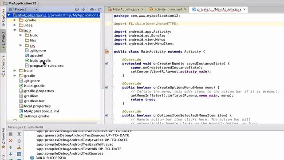Image resolution: width=284 pixels, height=160 pixels.
Task: Collapse the MyApplication12 root project node
Action: click(x=9, y=15)
